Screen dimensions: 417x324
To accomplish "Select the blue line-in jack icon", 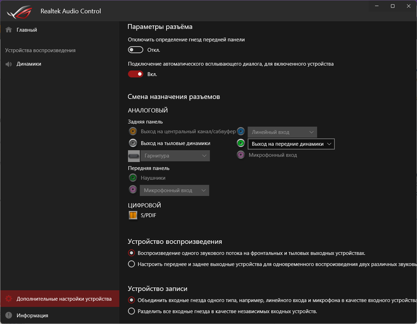I will 241,131.
